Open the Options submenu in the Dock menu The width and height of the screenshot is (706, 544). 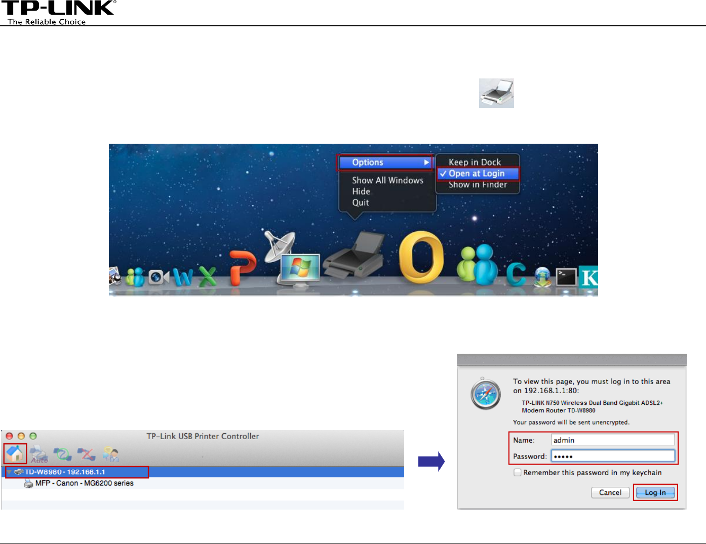385,162
